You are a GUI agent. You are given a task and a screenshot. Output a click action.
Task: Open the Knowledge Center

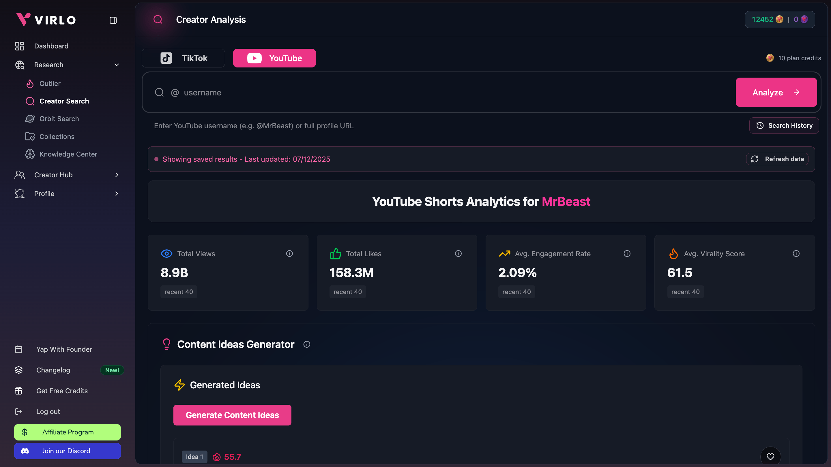coord(68,154)
